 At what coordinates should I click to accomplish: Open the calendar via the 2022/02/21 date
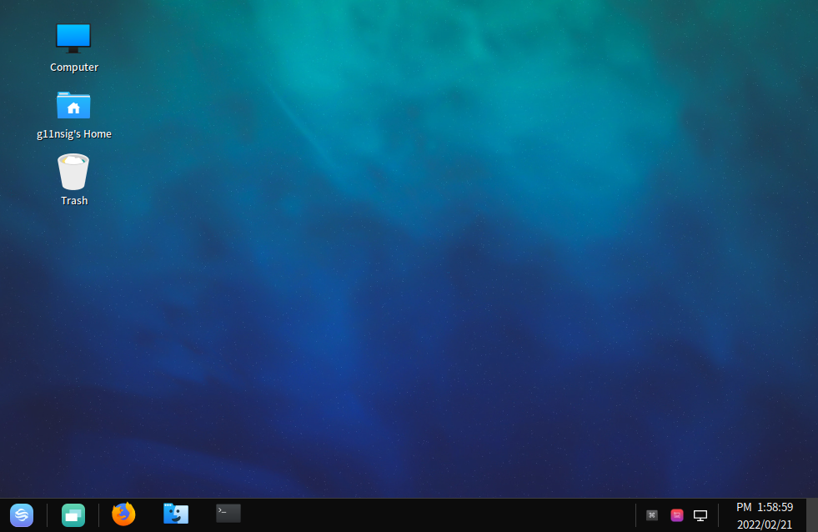tap(765, 524)
